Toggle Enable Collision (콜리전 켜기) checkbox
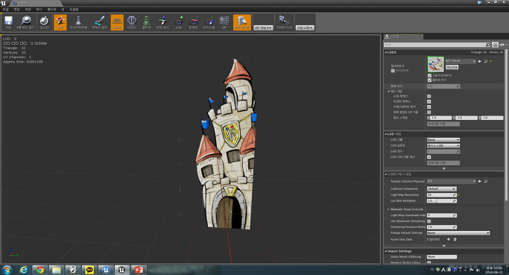This screenshot has width=509, height=275. [429, 80]
